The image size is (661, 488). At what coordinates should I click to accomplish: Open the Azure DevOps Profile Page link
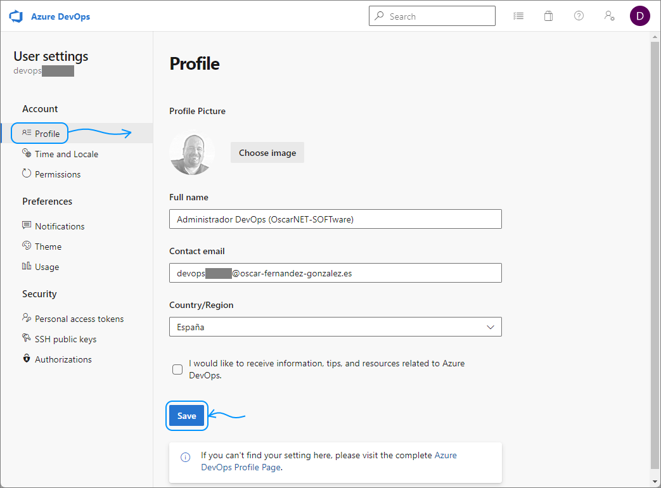(x=329, y=461)
